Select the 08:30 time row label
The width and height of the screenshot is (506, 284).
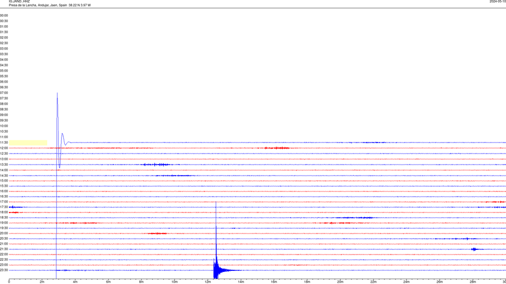[x=4, y=109]
